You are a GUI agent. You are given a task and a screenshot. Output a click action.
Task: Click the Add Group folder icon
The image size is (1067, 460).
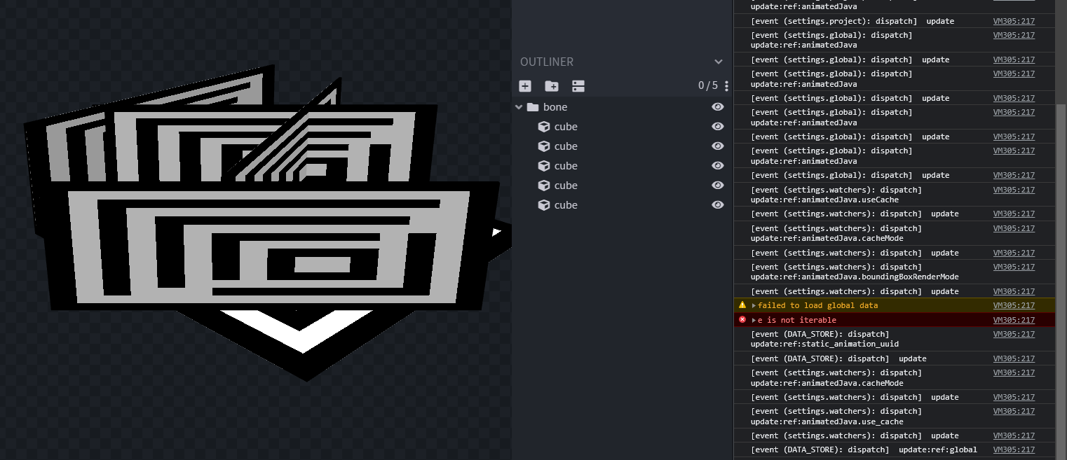tap(552, 86)
